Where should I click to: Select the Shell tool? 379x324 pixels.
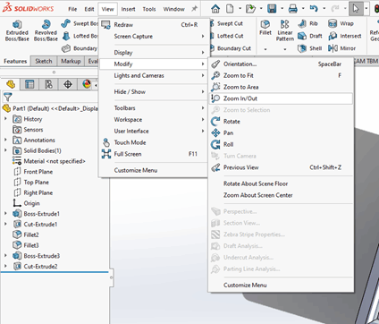[x=310, y=48]
